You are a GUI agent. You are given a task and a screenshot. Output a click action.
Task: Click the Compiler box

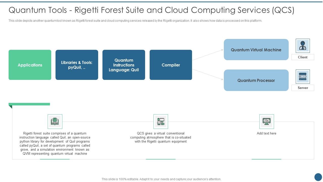(171, 65)
